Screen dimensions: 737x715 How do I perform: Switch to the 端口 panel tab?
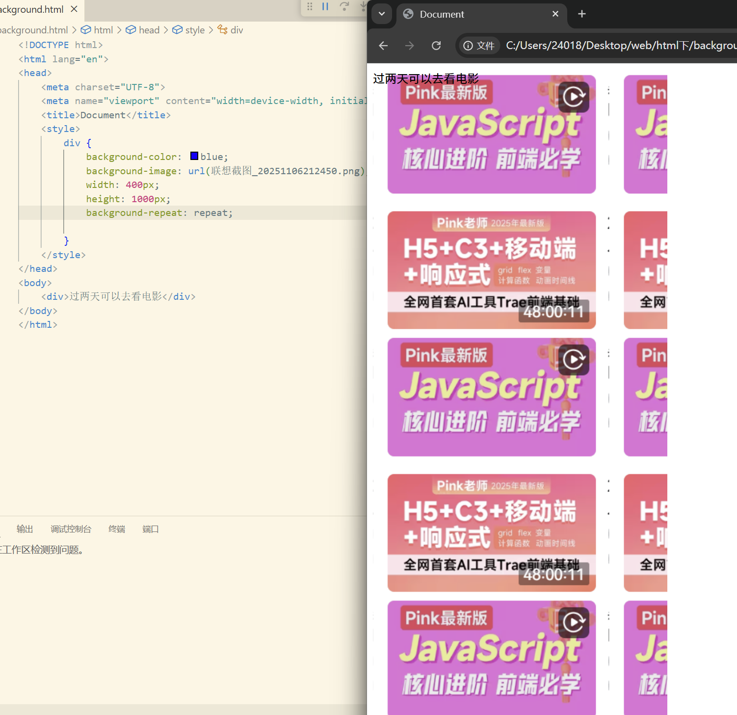coord(151,529)
